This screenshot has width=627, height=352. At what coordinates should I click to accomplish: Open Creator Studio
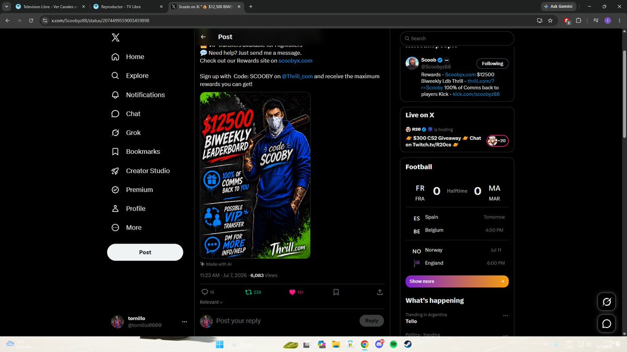(x=141, y=171)
